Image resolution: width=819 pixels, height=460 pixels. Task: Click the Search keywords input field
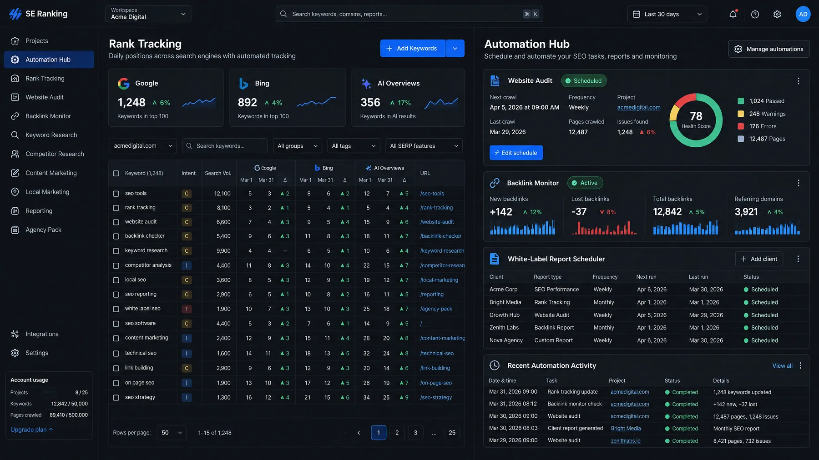(225, 146)
